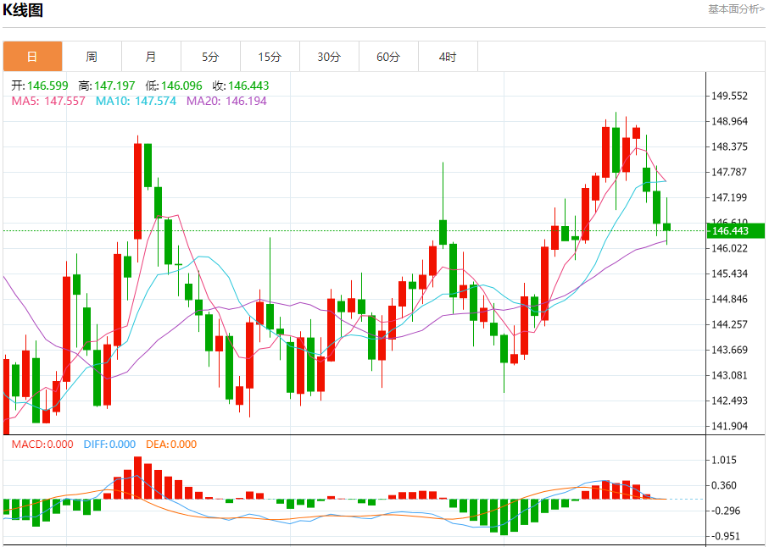
Task: Switch to the 月 monthly tab
Action: (151, 57)
